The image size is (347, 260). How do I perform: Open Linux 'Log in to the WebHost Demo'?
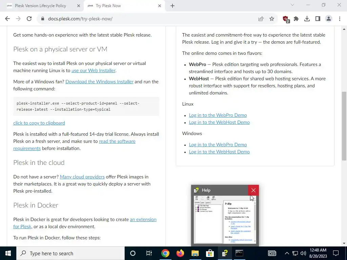tap(219, 122)
